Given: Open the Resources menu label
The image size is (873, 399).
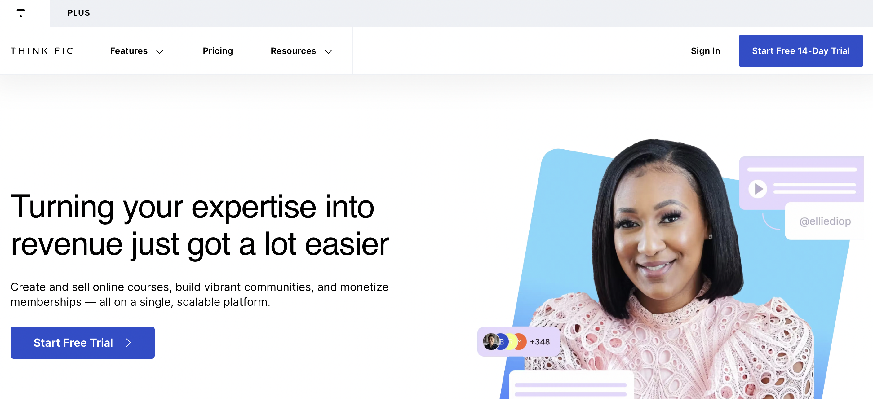Looking at the screenshot, I should (x=293, y=51).
